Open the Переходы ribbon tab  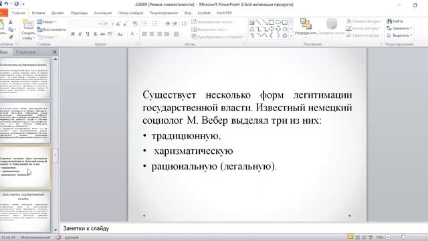point(79,13)
